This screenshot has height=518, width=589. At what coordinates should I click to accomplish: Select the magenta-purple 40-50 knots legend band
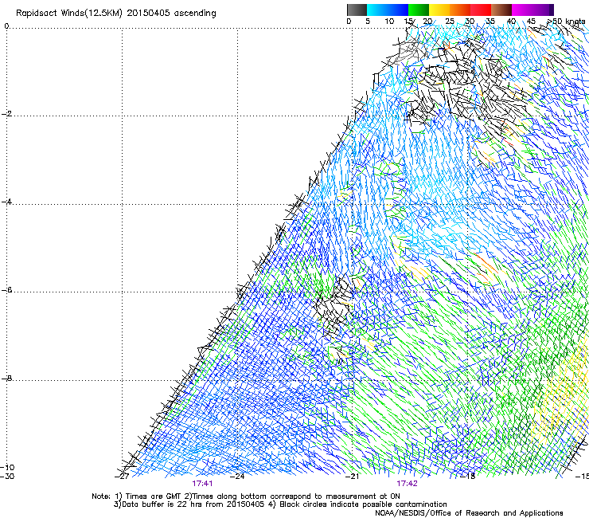[x=532, y=10]
